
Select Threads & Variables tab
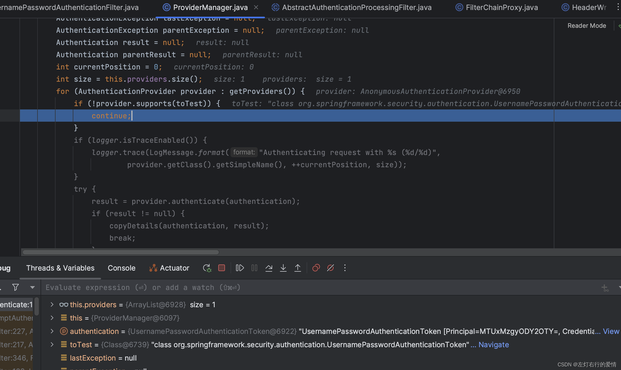pos(60,268)
